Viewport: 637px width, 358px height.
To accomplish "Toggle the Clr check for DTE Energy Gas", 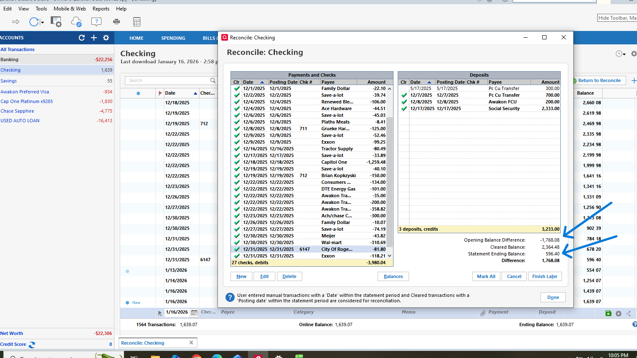I will tap(237, 189).
